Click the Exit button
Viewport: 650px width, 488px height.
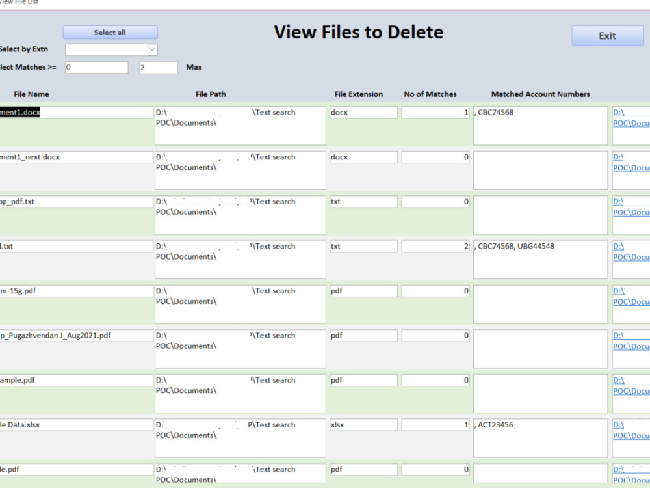(606, 36)
